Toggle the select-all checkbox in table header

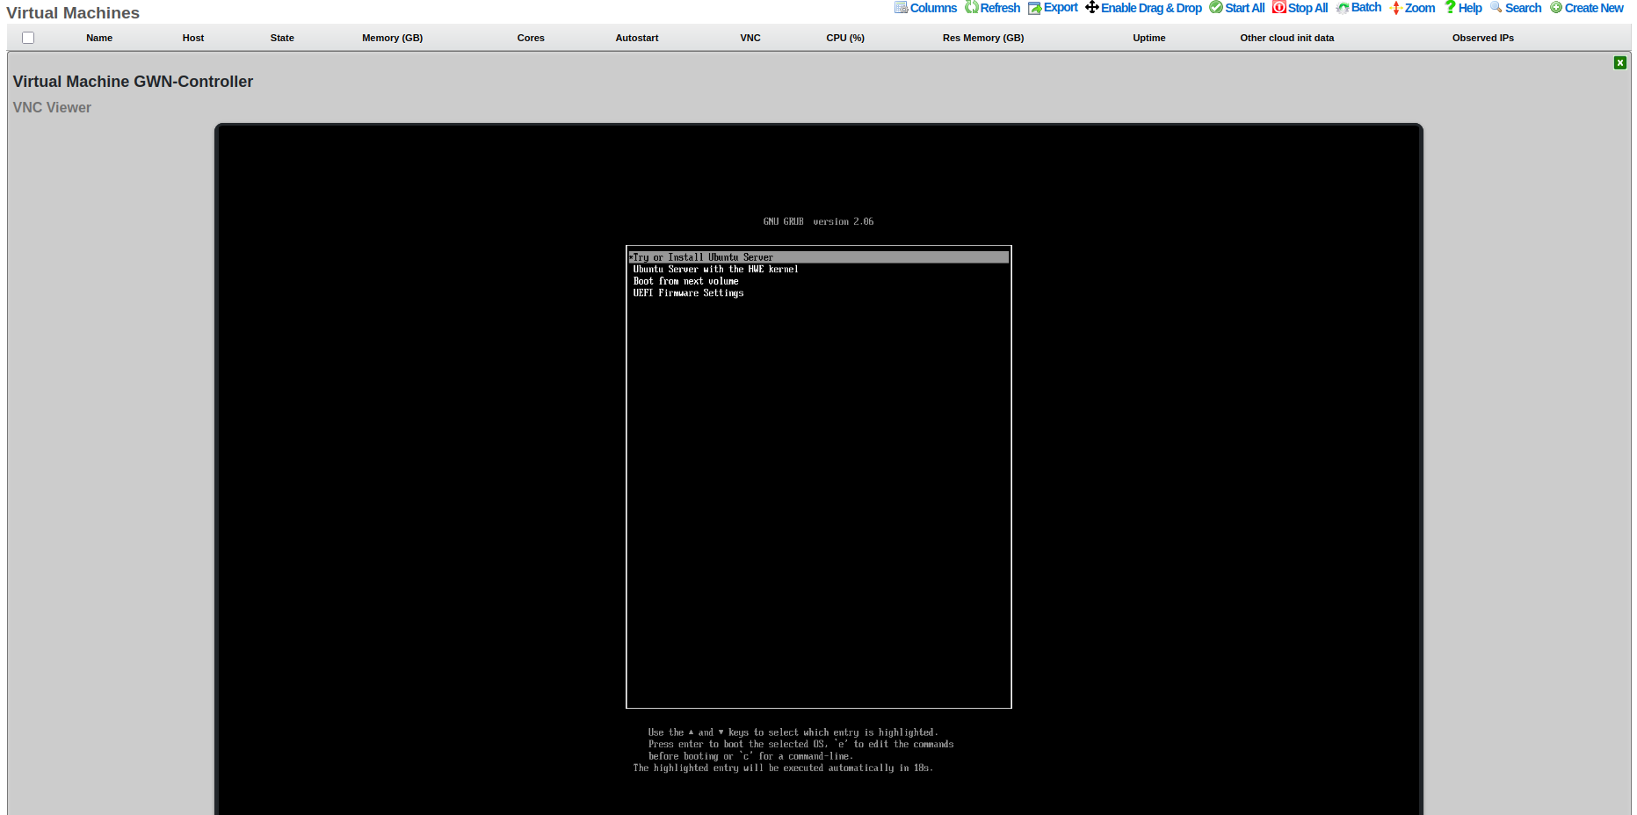click(28, 38)
